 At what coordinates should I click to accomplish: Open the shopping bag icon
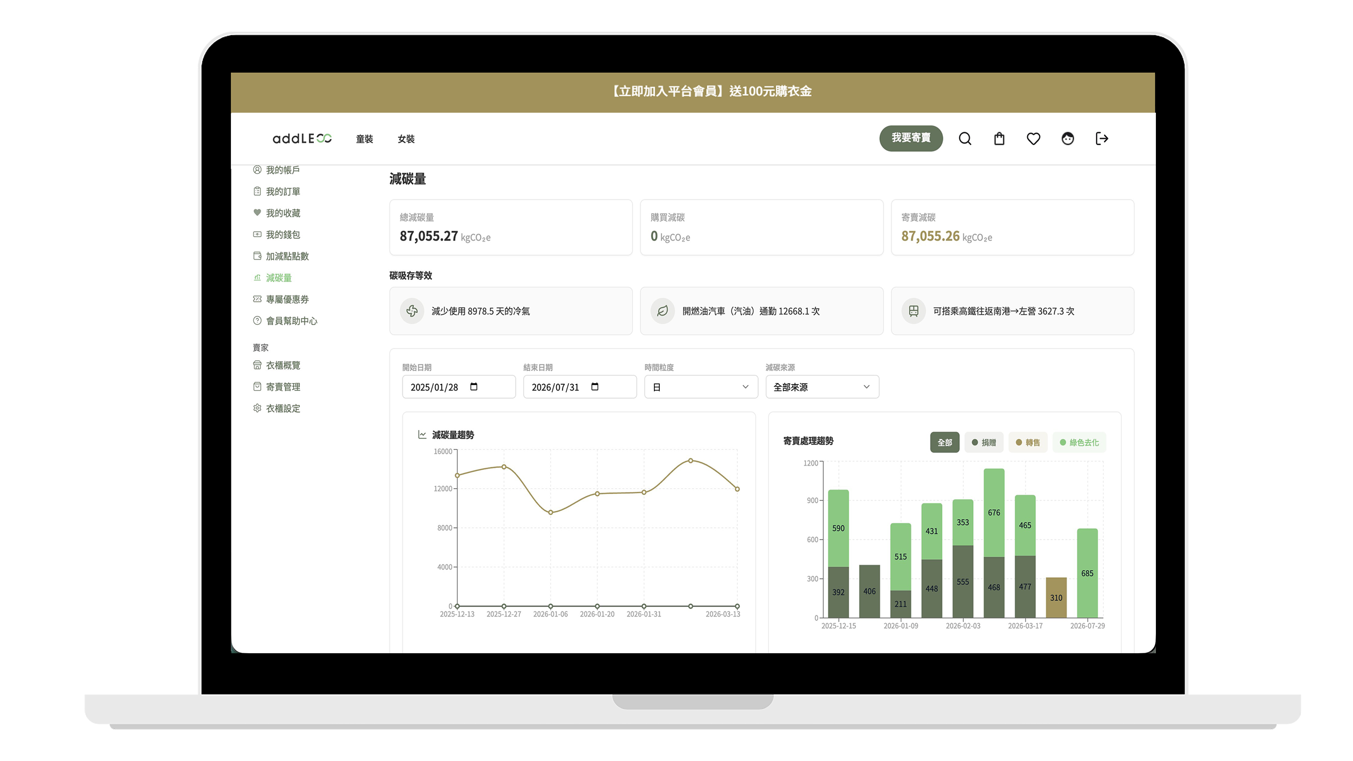pos(999,139)
